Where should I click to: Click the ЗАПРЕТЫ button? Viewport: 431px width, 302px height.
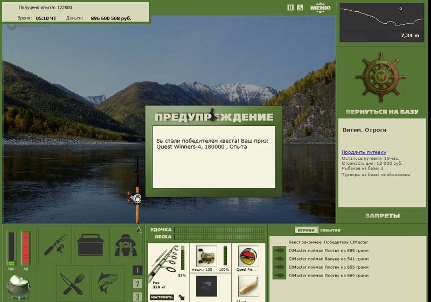[x=383, y=216]
